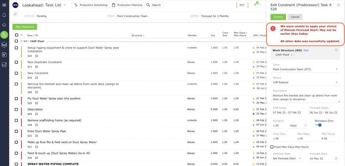Viewport: 345px width, 166px height.
Task: Click the red error alert icon
Action: (x=273, y=28)
